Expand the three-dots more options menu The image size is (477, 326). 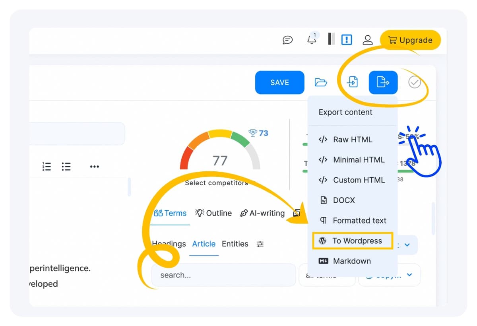[94, 167]
